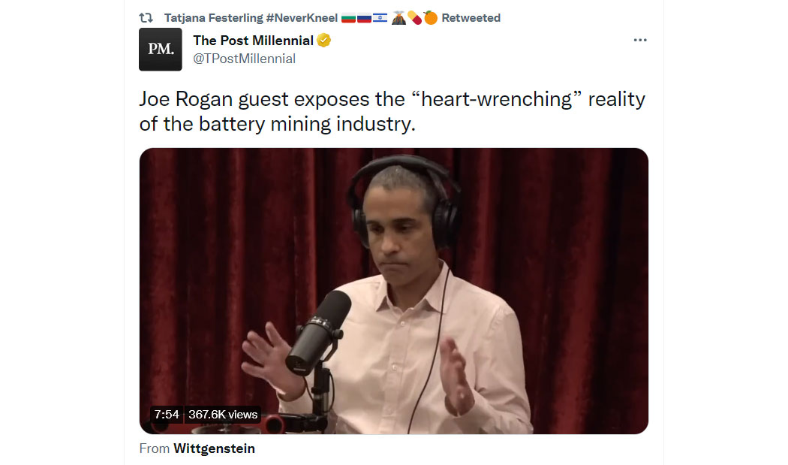The height and width of the screenshot is (465, 788).
Task: Click the Wittgenstein source link
Action: (214, 448)
